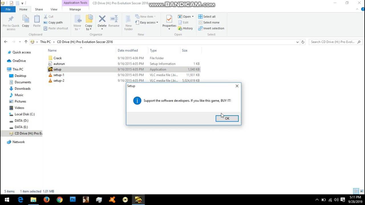Click the Refresh button in address bar
The height and width of the screenshot is (205, 365).
click(303, 42)
